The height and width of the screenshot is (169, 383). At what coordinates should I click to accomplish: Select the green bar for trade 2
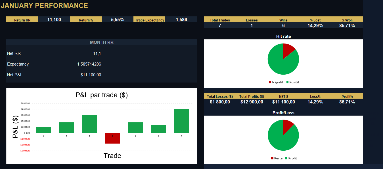(66, 127)
